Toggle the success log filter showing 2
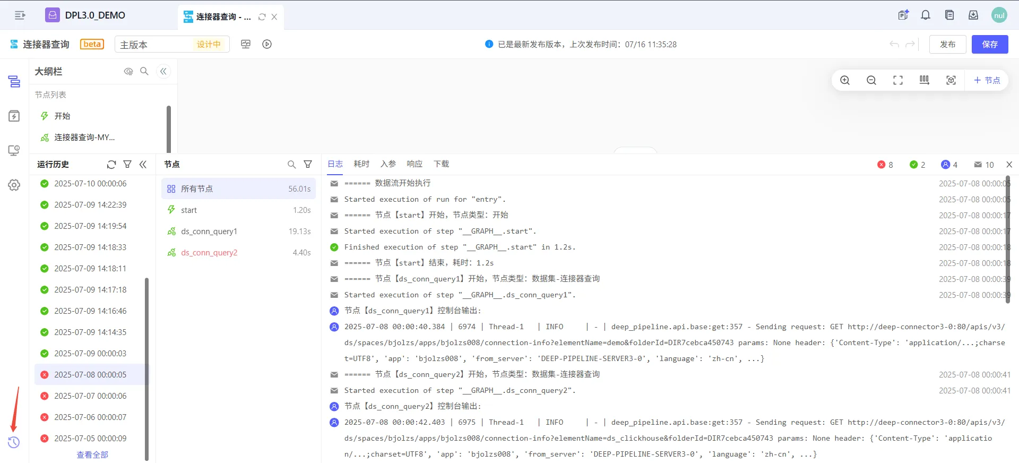 (x=917, y=165)
